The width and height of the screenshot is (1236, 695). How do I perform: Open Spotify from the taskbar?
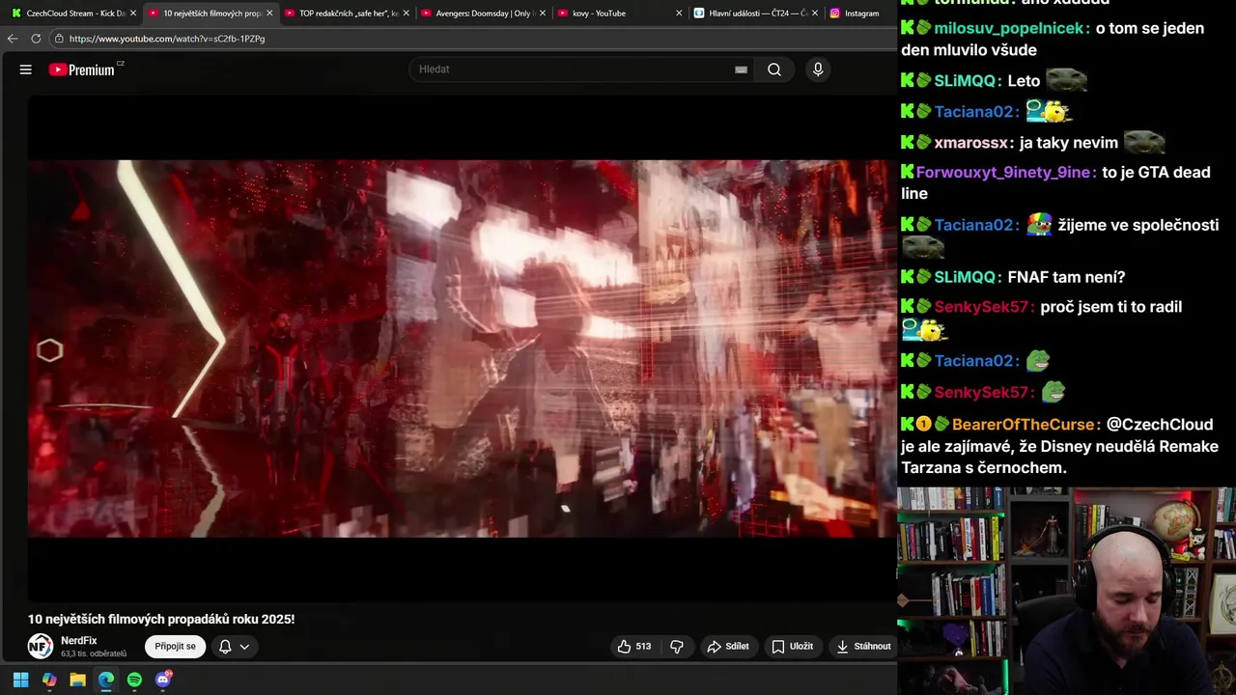134,680
